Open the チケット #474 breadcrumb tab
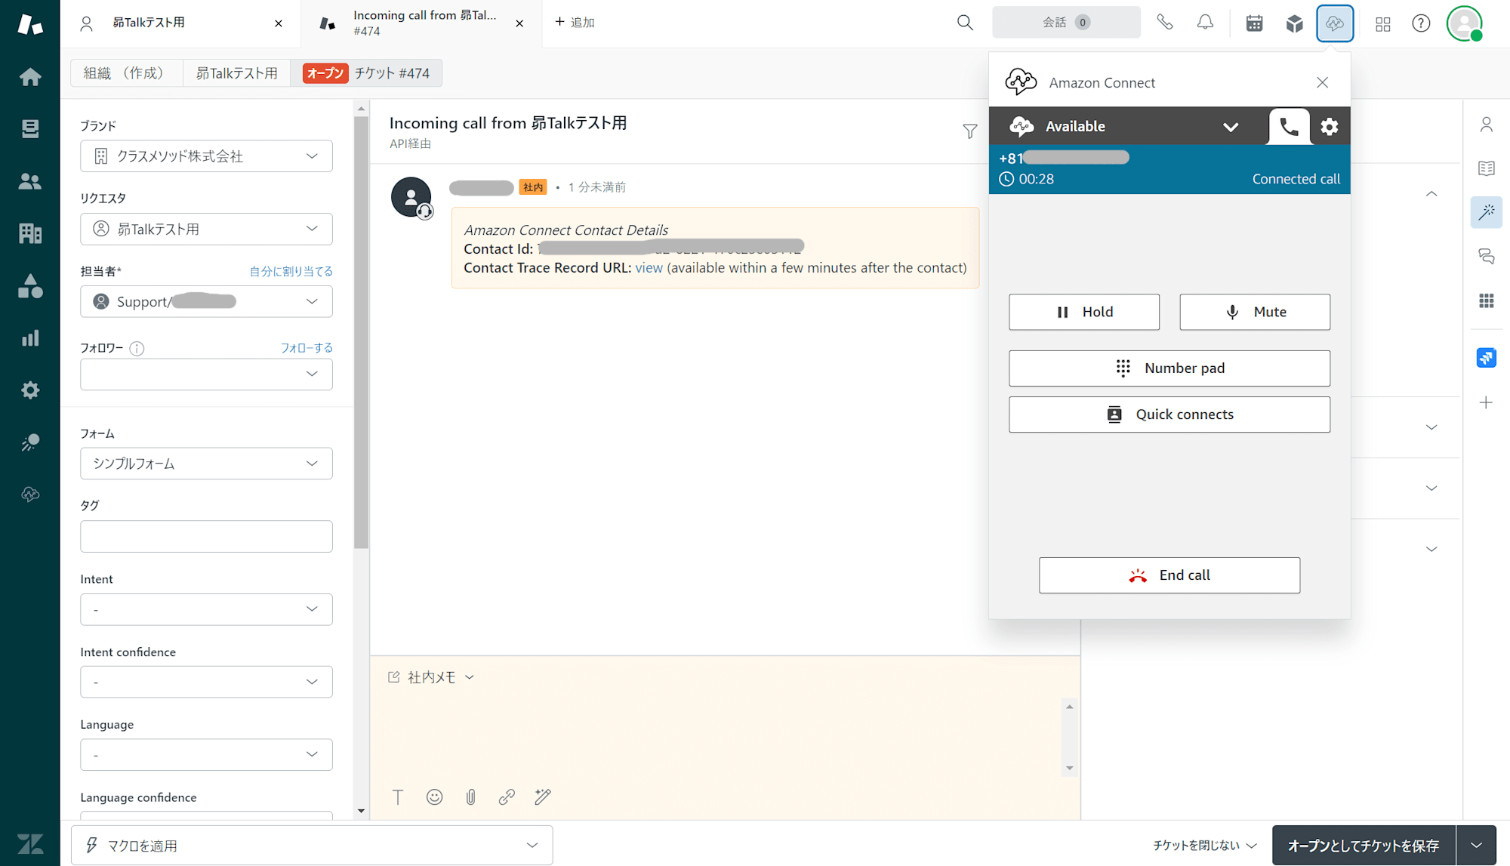1510x866 pixels. pos(366,73)
